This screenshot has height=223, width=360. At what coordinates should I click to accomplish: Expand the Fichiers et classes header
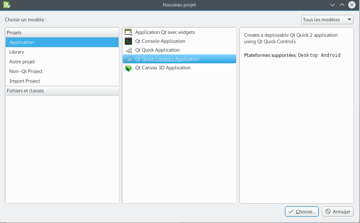(x=62, y=91)
